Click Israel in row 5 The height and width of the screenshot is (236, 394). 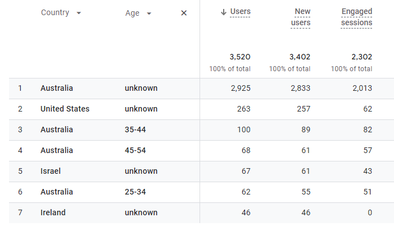pos(51,171)
